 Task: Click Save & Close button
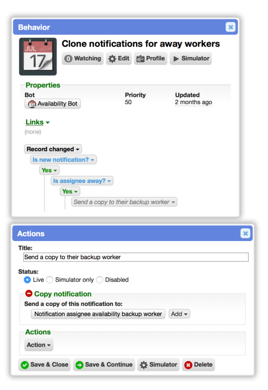point(45,365)
